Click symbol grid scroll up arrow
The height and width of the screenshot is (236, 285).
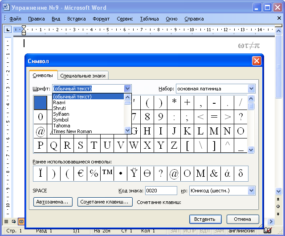[251, 99]
